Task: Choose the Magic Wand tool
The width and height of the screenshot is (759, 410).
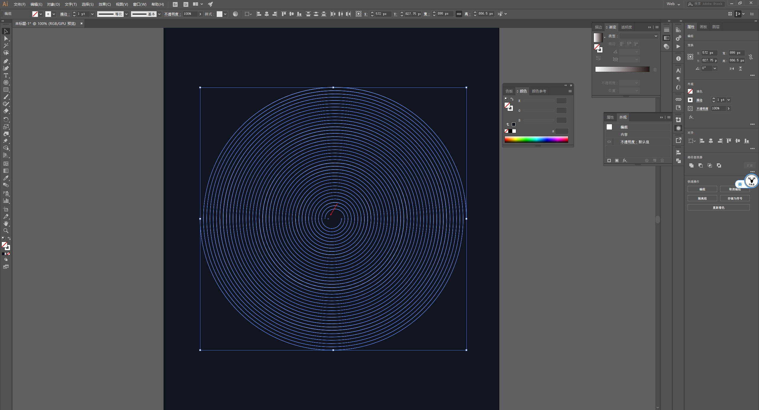Action: pos(6,46)
